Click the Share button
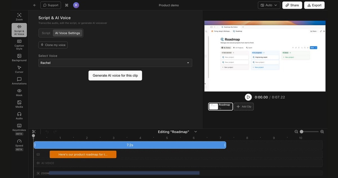Screen dimensions: 338x178 click(292, 5)
